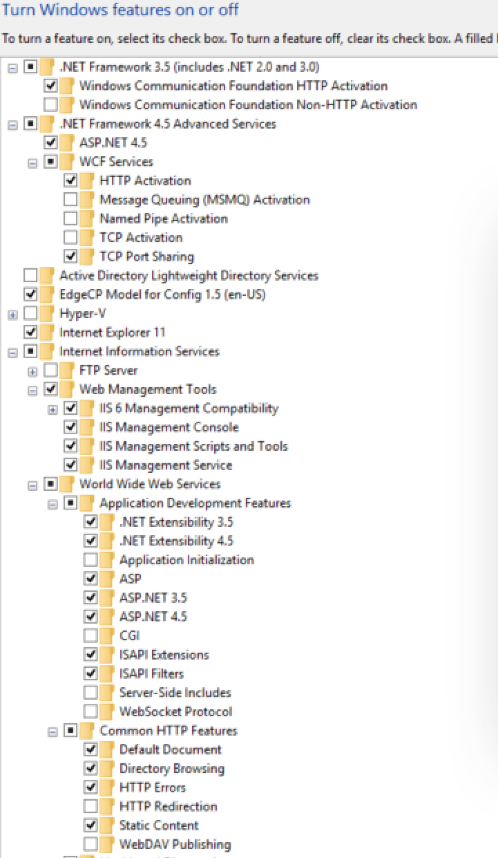
Task: Select .NET Extensibility 4.5 label
Action: pyautogui.click(x=176, y=541)
